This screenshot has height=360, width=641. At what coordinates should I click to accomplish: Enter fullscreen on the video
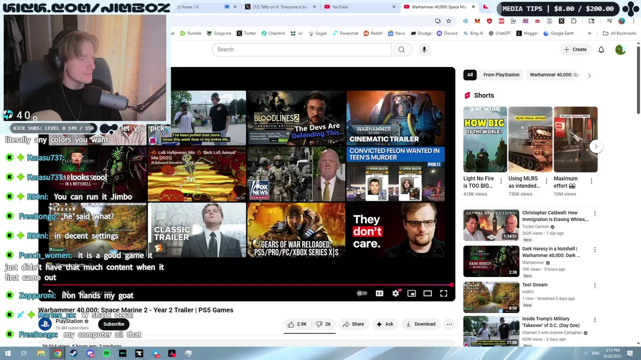pos(444,293)
